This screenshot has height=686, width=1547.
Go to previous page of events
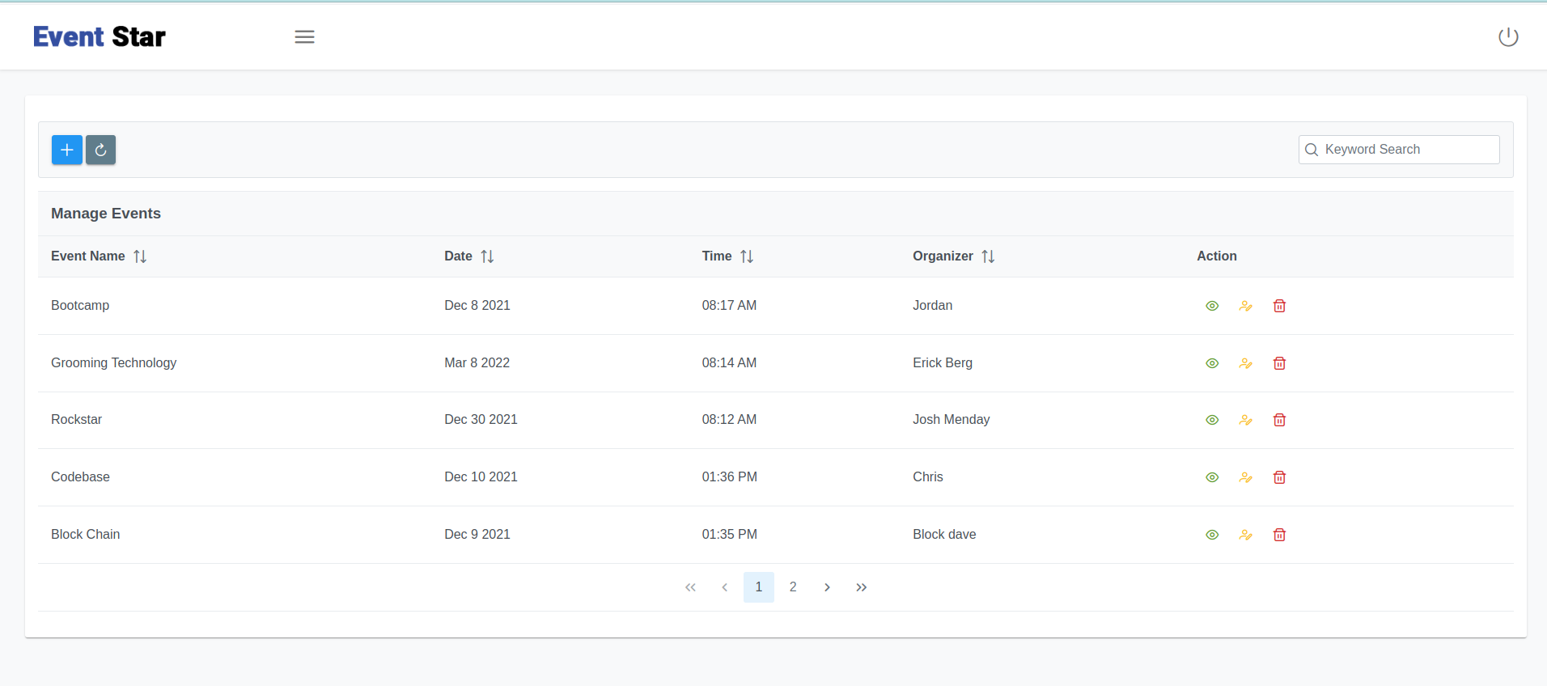coord(725,587)
